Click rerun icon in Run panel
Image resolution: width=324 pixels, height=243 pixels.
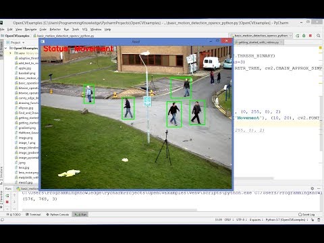click(7, 196)
